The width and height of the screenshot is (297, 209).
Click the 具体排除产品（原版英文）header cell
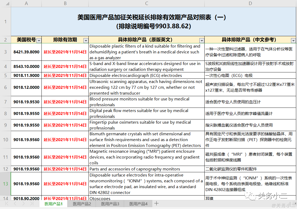(x=147, y=40)
